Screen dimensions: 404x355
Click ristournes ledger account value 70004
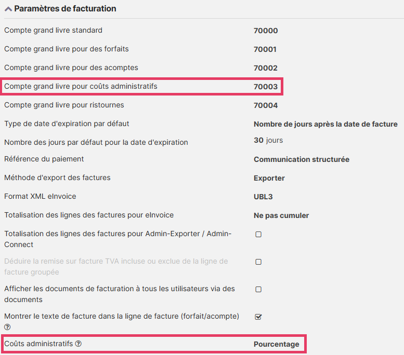[x=266, y=105]
